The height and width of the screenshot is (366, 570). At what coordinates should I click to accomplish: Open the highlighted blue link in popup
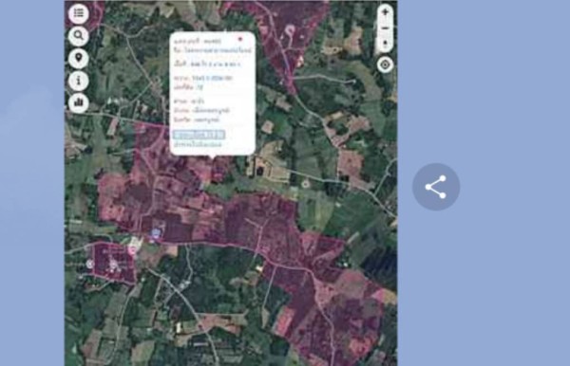click(199, 135)
